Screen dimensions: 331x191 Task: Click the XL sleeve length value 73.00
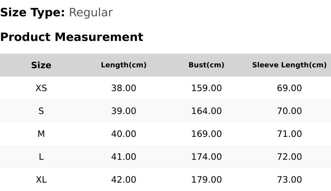pos(290,180)
